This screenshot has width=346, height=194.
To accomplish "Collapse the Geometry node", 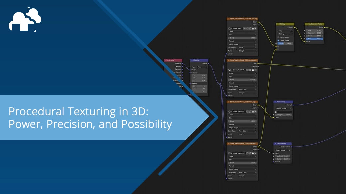I will tap(166, 60).
